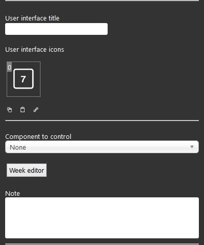204x245 pixels.
Task: Click the overlapping squares copy icon
Action: 9,110
